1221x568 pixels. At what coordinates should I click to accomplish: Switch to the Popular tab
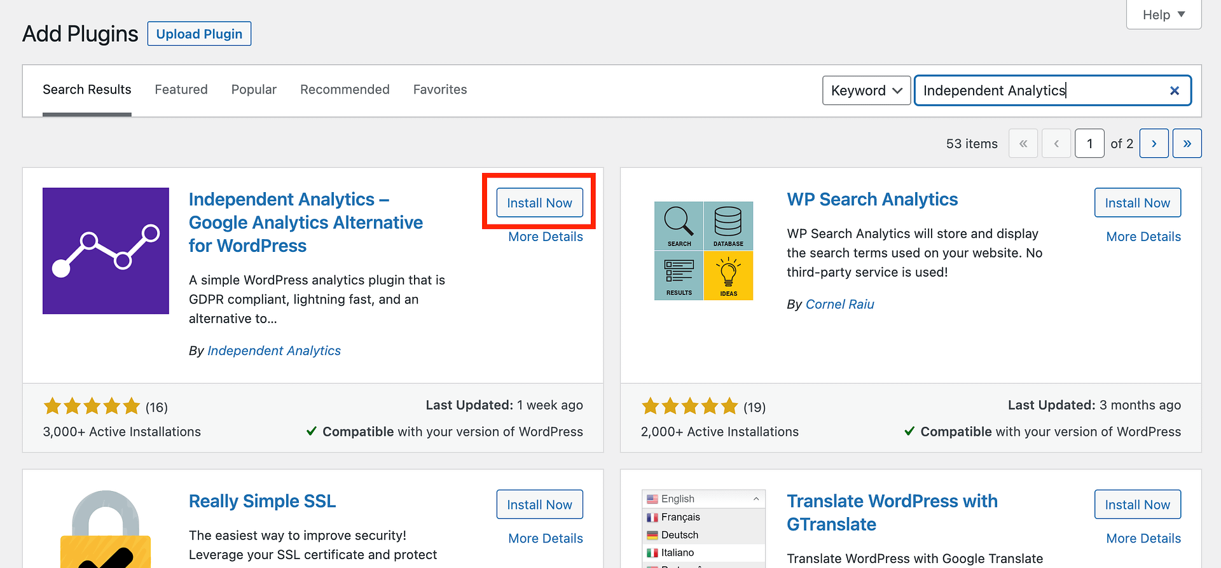click(x=254, y=90)
